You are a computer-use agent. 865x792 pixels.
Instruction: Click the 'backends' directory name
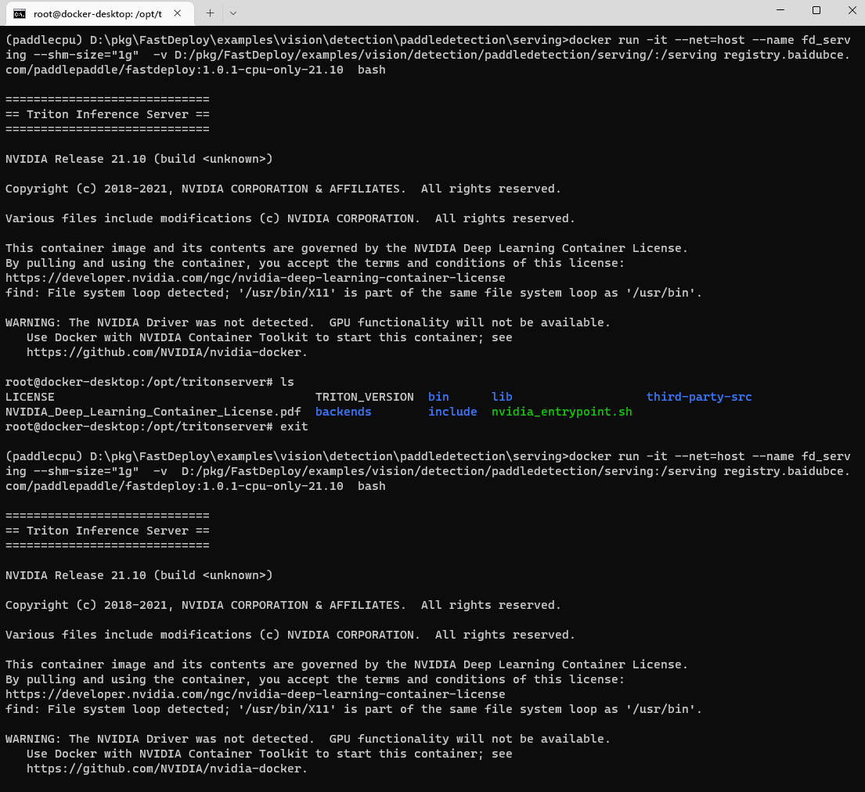coord(343,412)
